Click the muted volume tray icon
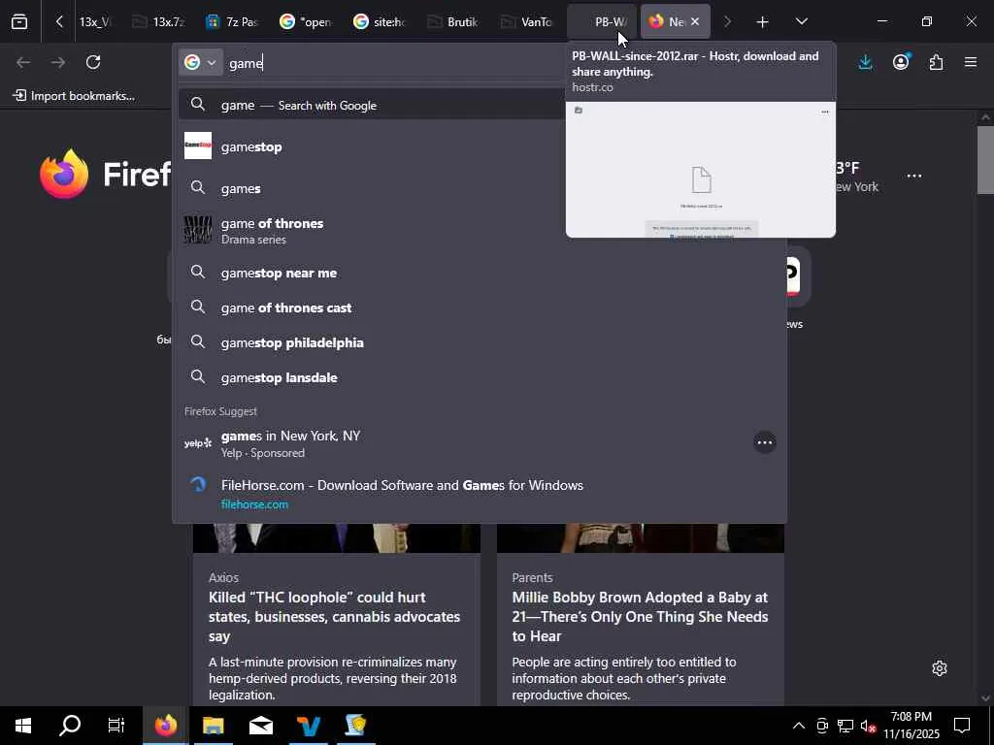Viewport: 994px width, 745px height. [868, 726]
